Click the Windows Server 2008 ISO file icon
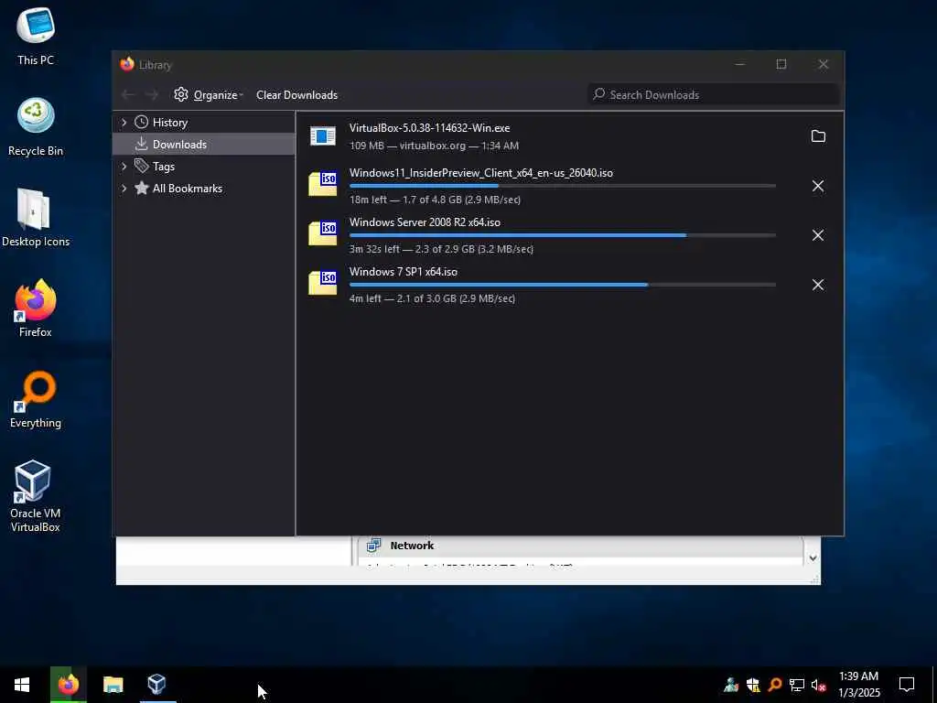Viewport: 937px width, 703px height. coord(323,233)
